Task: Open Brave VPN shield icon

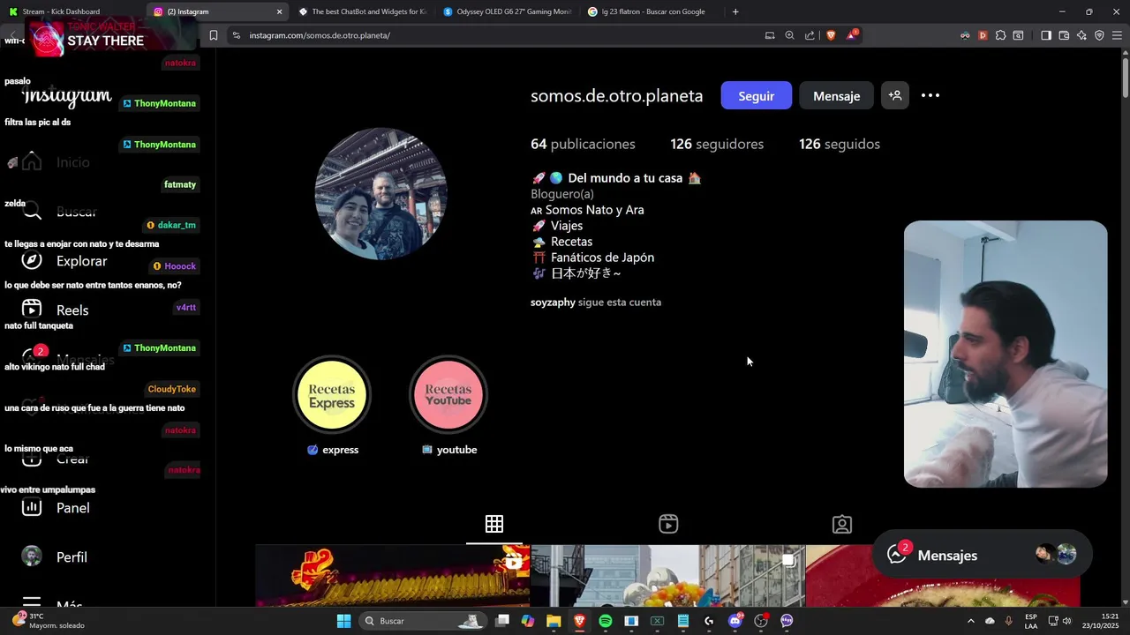Action: (1099, 35)
